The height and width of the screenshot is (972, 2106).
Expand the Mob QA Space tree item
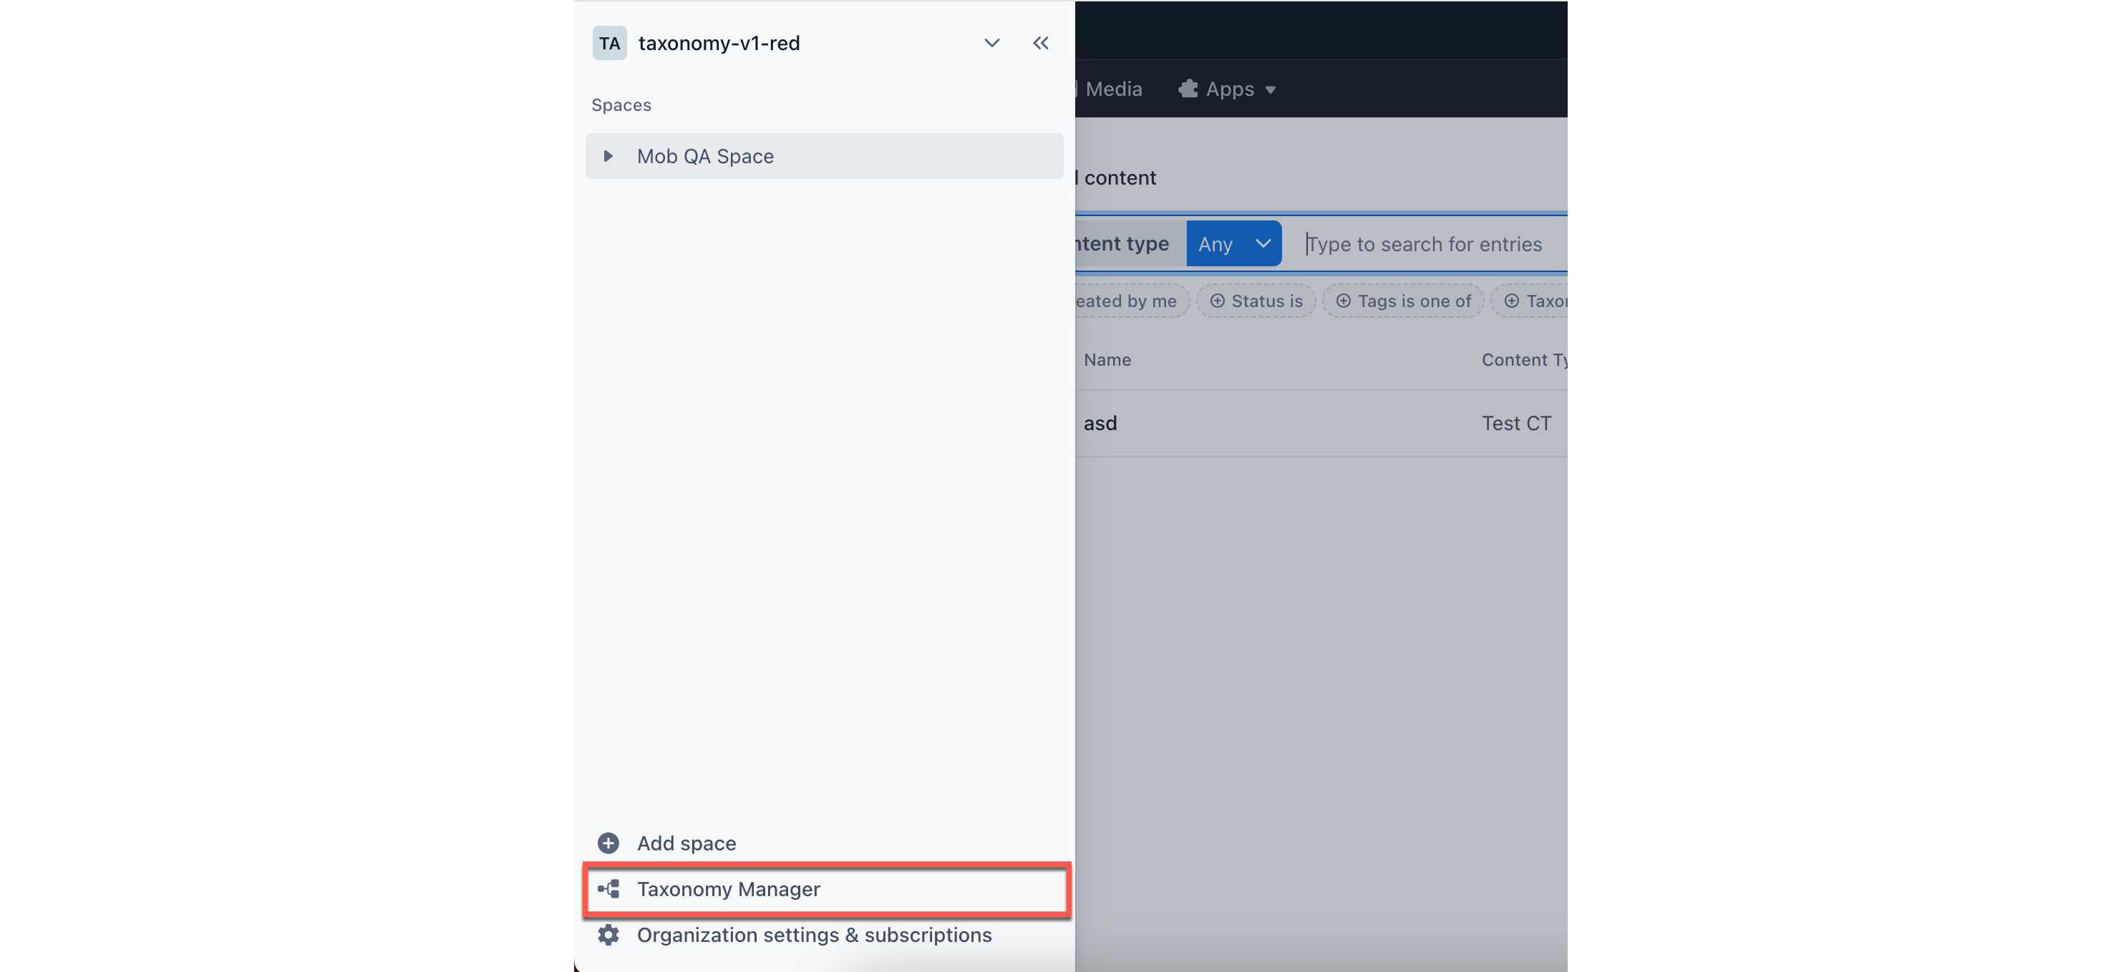coord(608,156)
